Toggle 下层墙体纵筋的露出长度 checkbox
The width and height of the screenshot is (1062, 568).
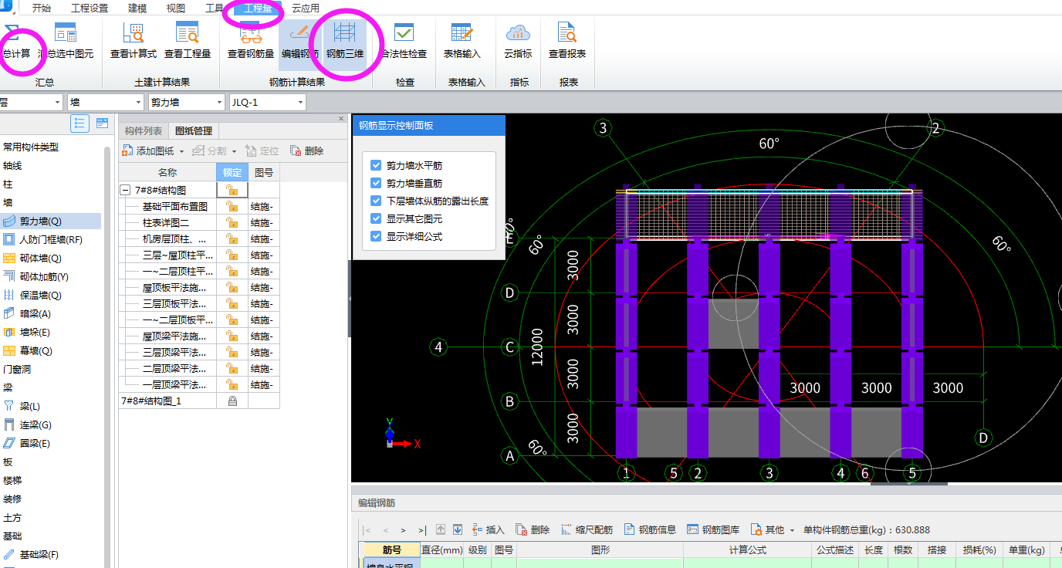[376, 201]
